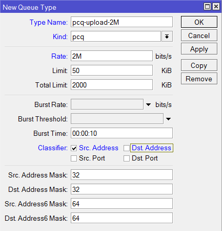Click the OK button
Screen dimensions: 222x231
(x=199, y=22)
